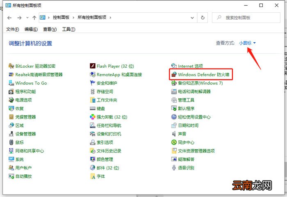287x197 pixels.
Task: Click the control panel icon in address bar
Action: click(43, 18)
